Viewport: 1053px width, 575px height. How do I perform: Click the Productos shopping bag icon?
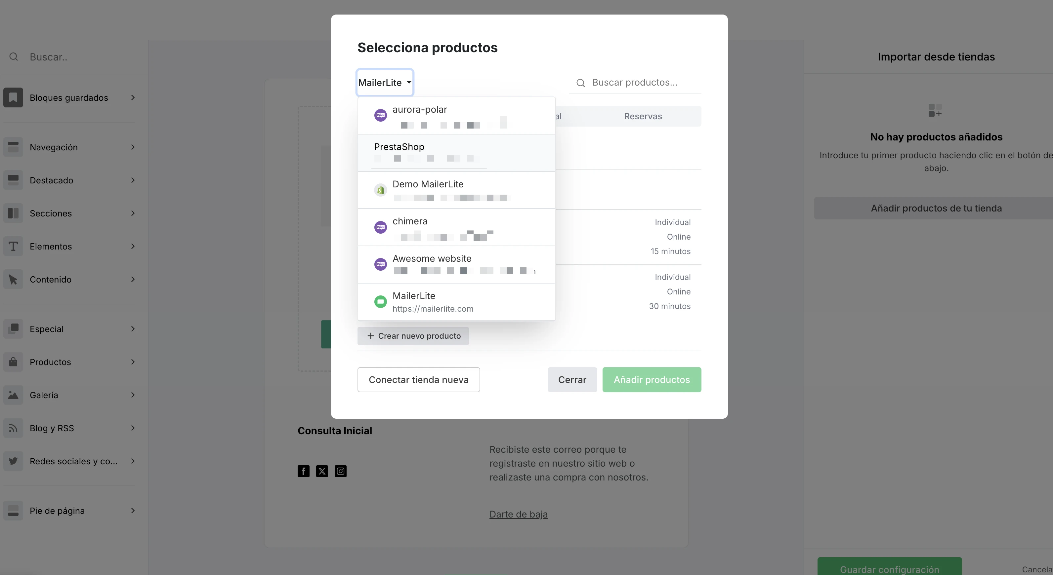click(x=13, y=362)
